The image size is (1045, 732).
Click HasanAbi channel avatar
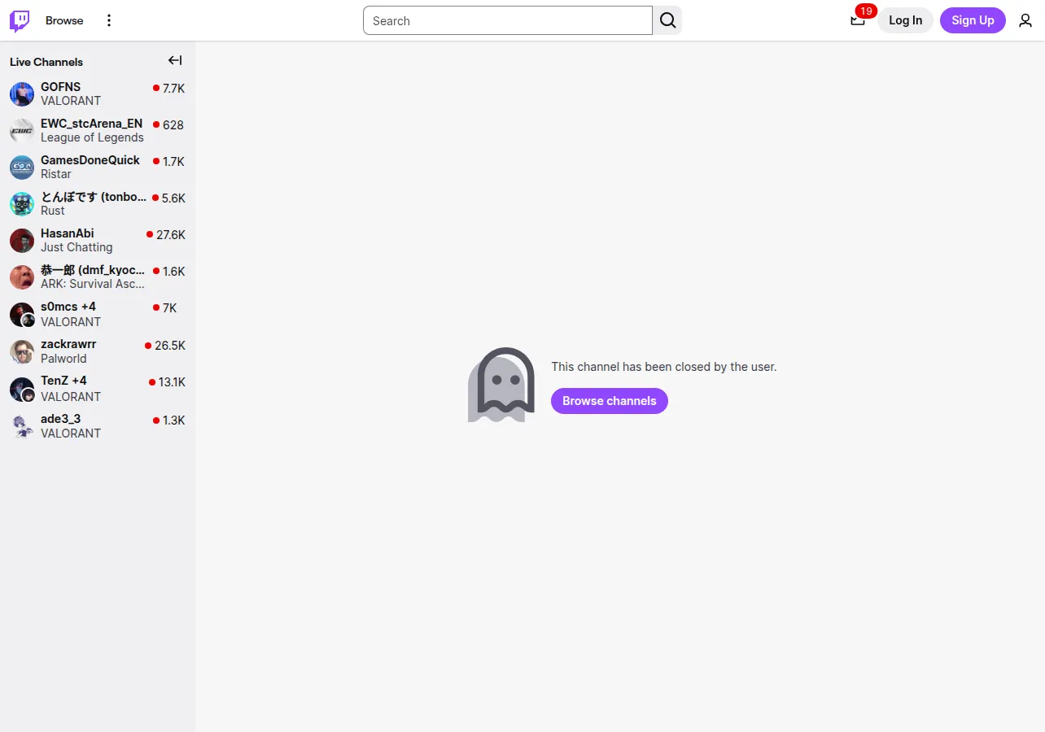(22, 241)
